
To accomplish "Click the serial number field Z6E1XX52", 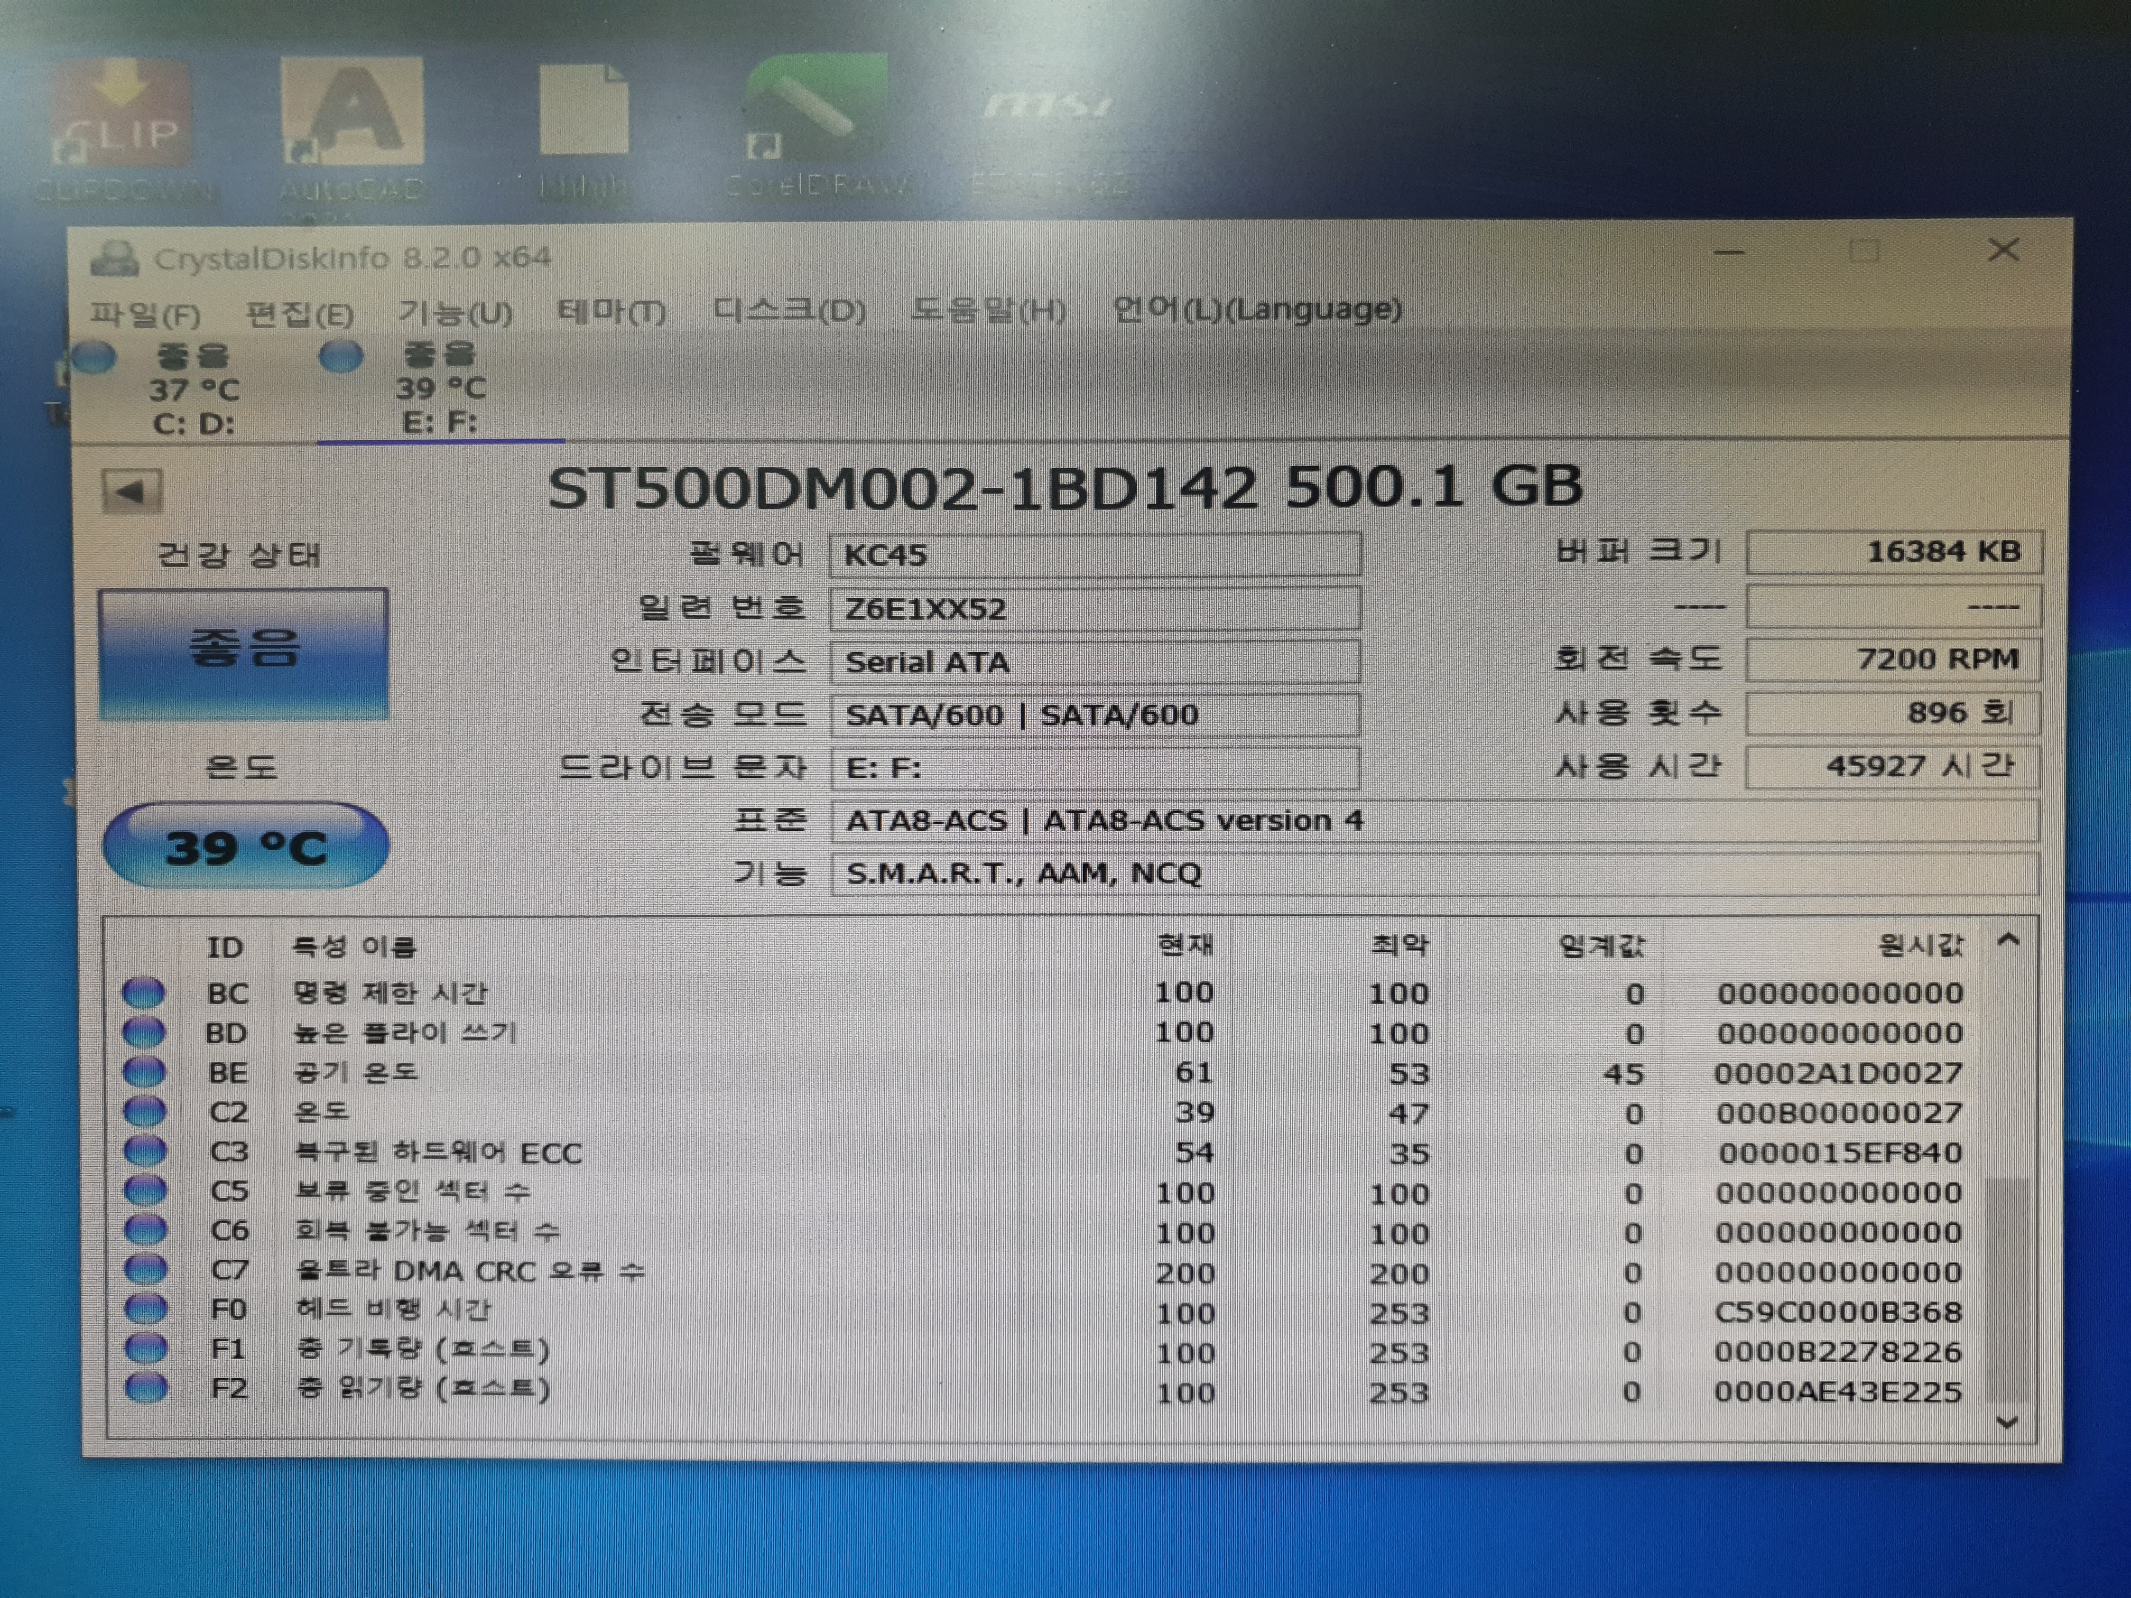I will point(1096,609).
